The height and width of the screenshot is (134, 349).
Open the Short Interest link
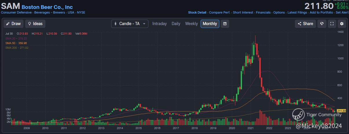[x=243, y=12]
